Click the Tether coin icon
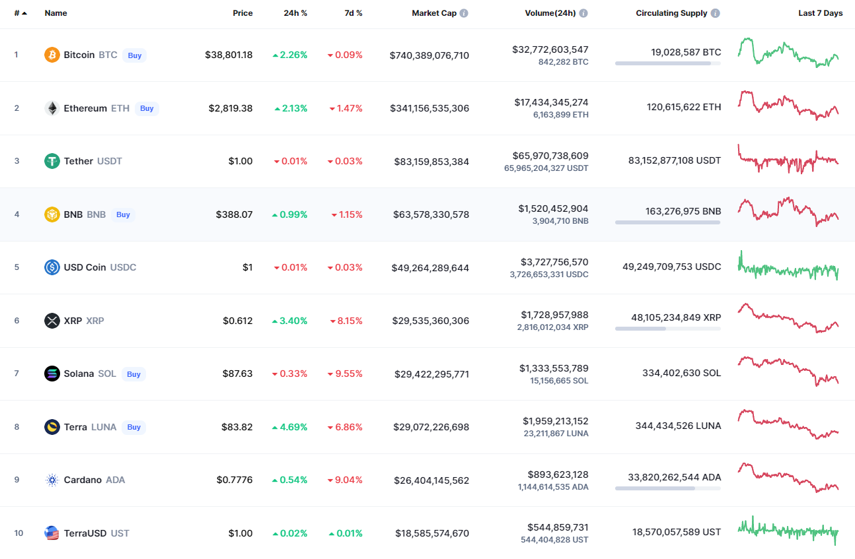Viewport: 855px width, 559px height. pyautogui.click(x=52, y=161)
